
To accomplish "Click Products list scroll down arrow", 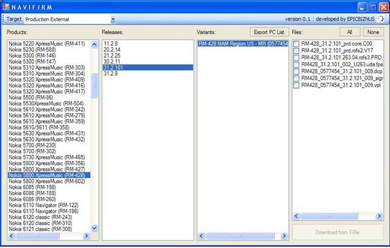I will point(94,228).
